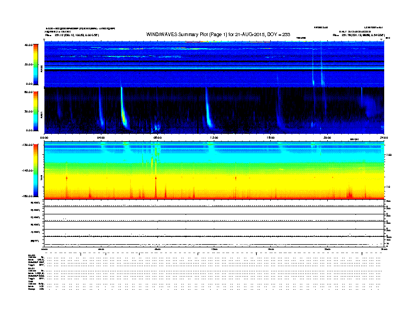414x320 pixels.
Task: Select the RAD2 intensity color bar
Action: pos(36,64)
